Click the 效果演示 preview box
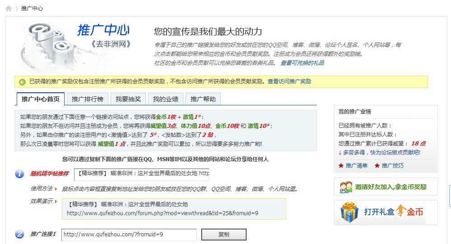Image resolution: width=451 pixels, height=244 pixels. (x=174, y=209)
